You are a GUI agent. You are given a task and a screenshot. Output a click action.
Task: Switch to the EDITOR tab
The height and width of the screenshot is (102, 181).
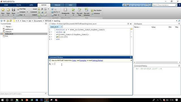(44, 5)
